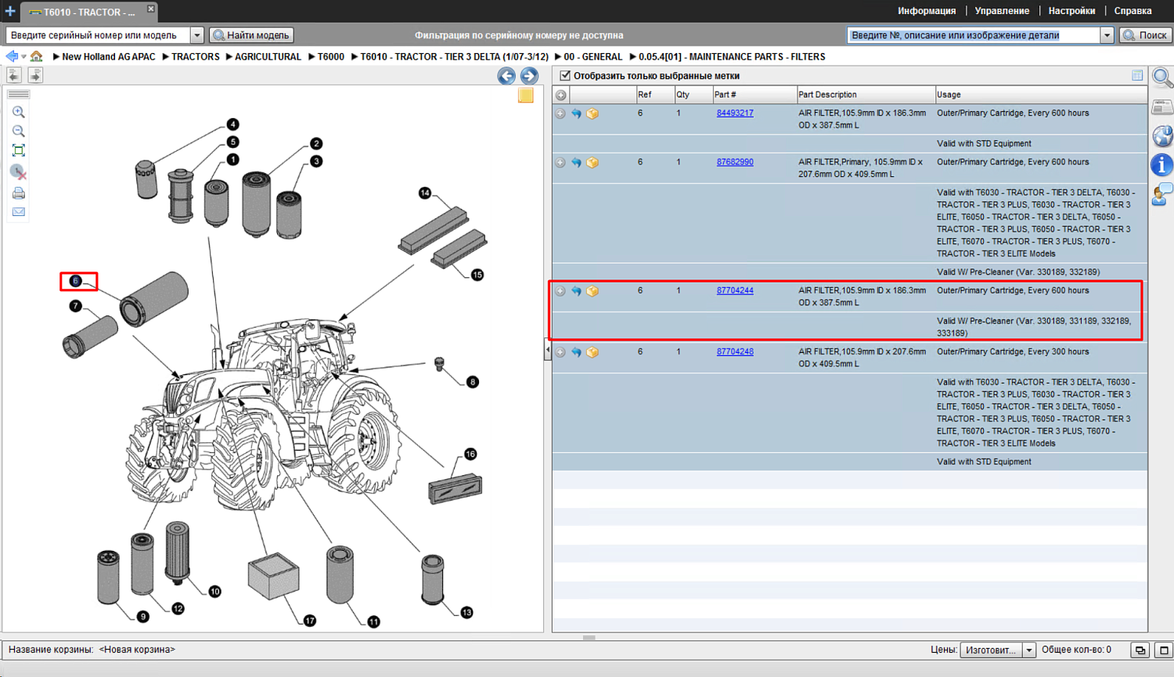Open a new tab with the plus icon
This screenshot has width=1174, height=677.
[x=10, y=11]
